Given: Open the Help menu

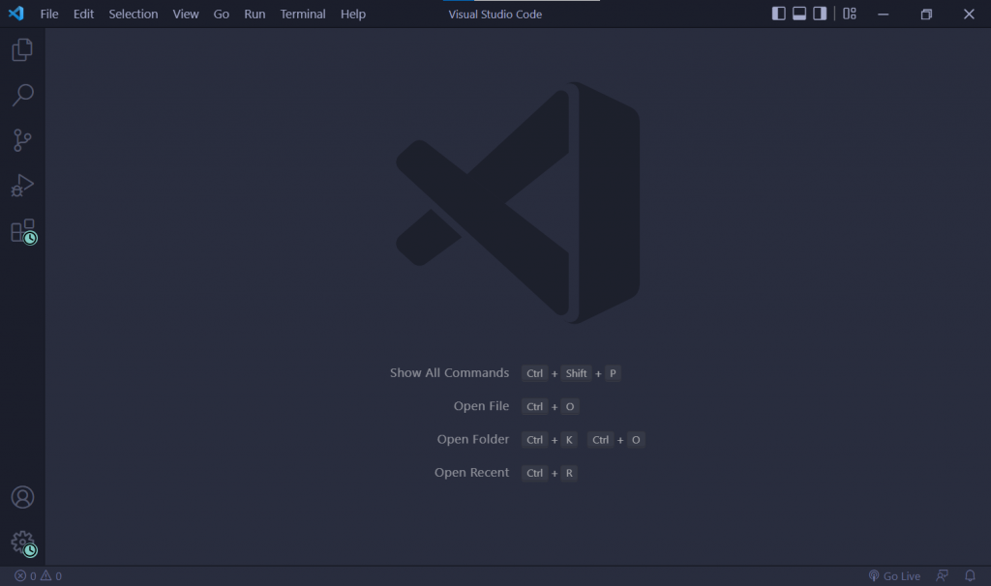Looking at the screenshot, I should pyautogui.click(x=352, y=14).
